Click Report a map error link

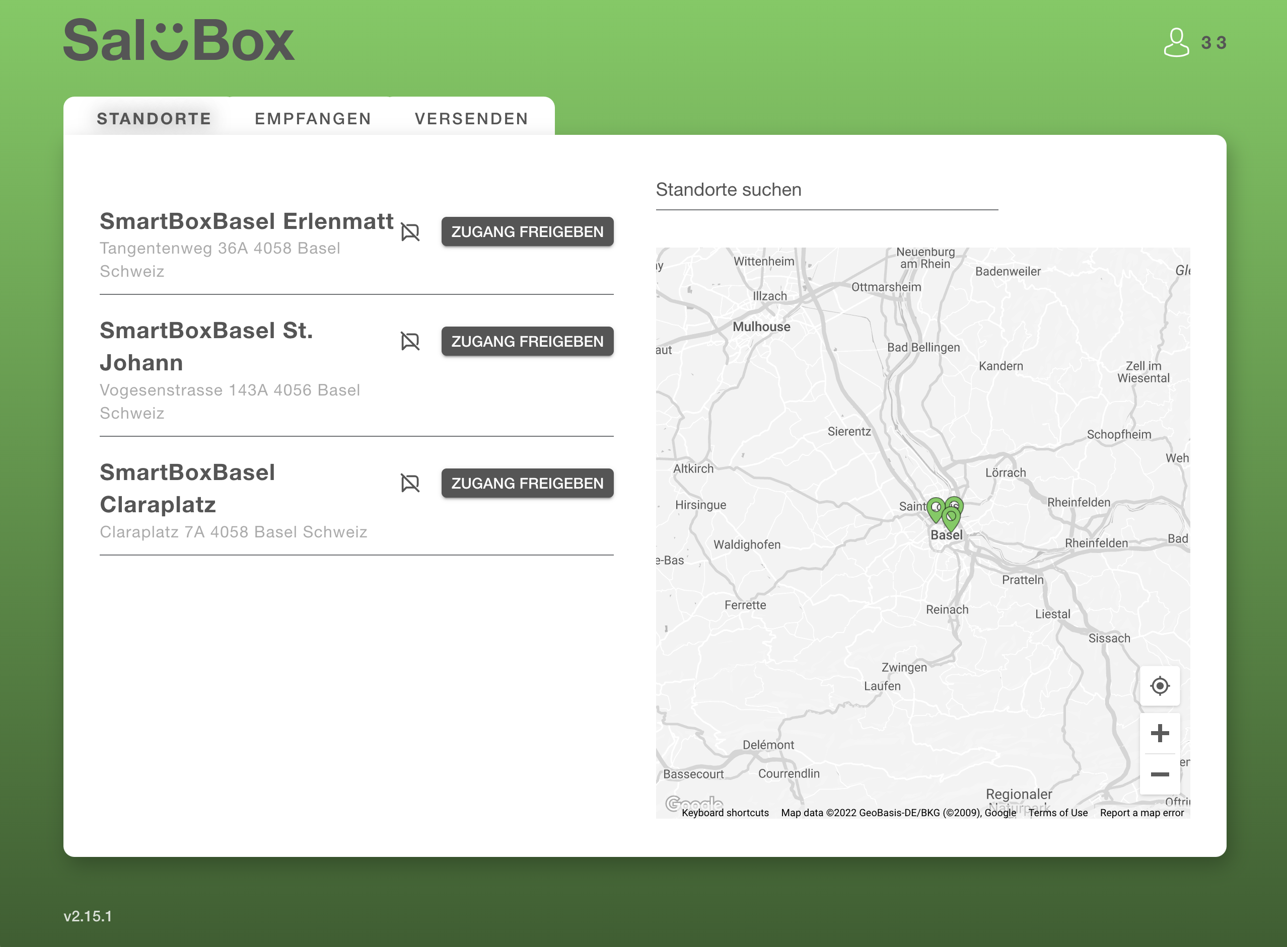(x=1141, y=813)
